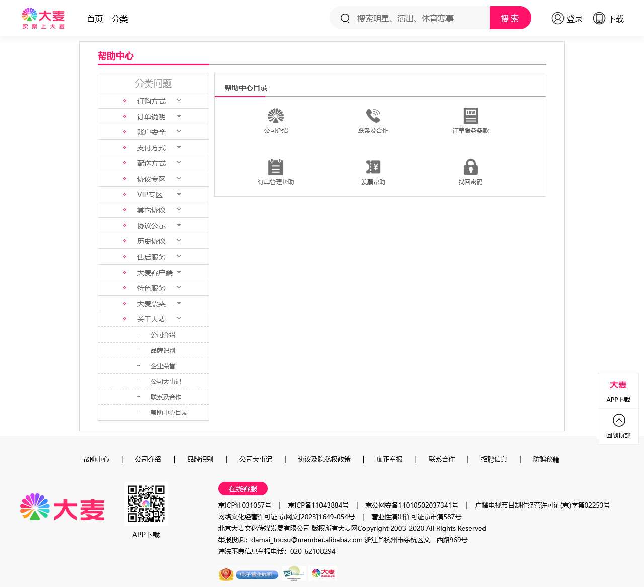Click the 帮助中心目录 tab heading
Image resolution: width=644 pixels, height=587 pixels.
tap(246, 88)
